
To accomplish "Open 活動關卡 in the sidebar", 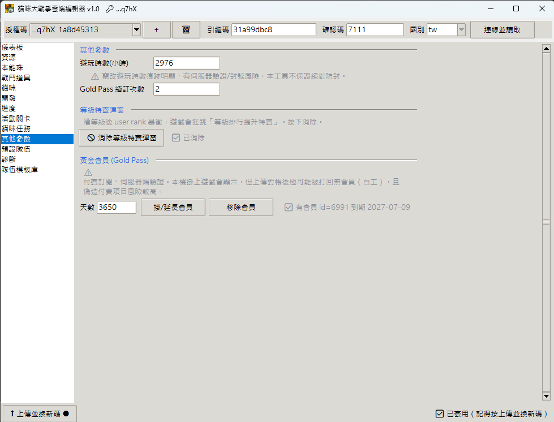I will click(x=37, y=119).
